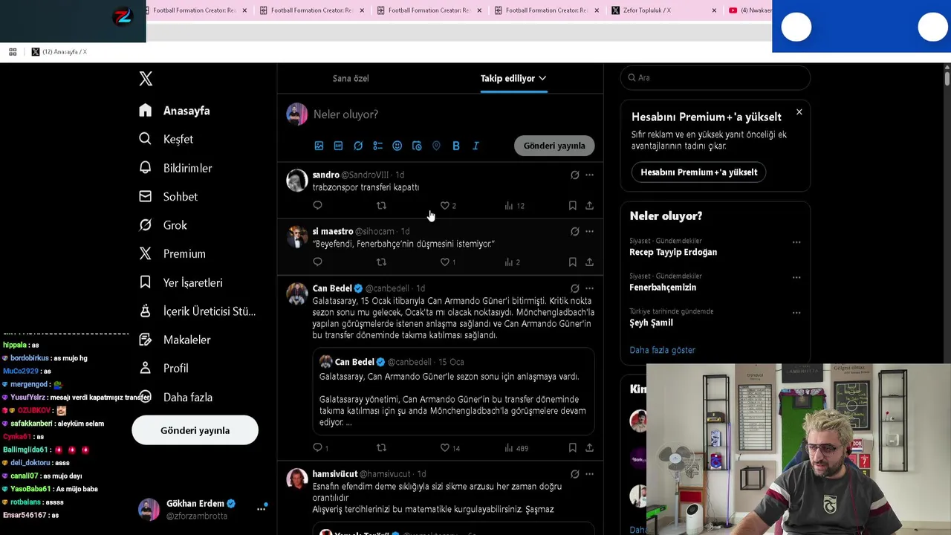Open options for Fenerbahçemizin trend
The height and width of the screenshot is (535, 951).
pos(796,277)
